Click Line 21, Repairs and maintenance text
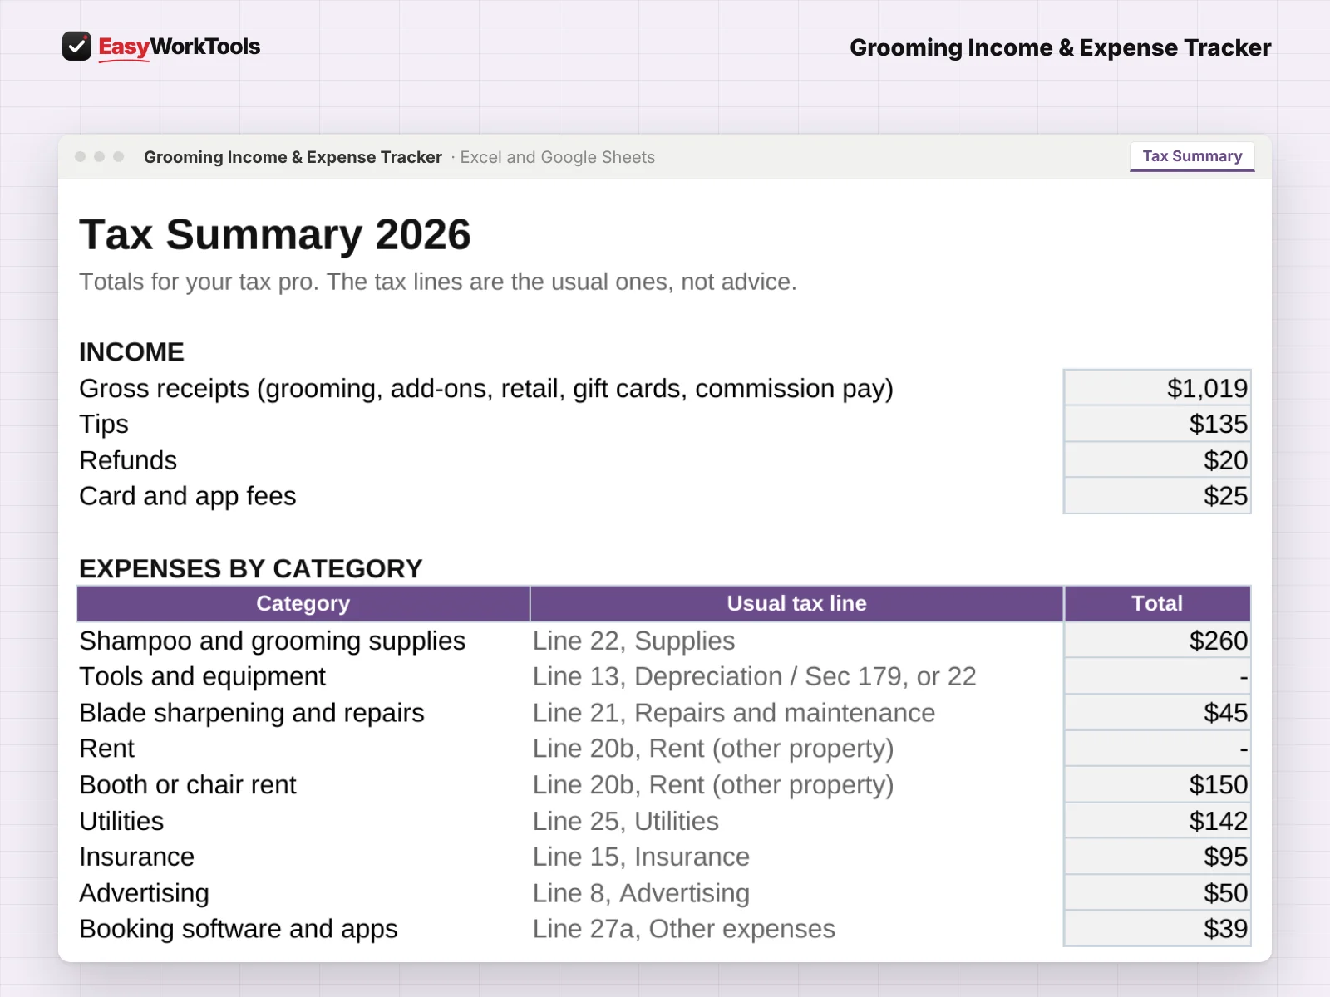Screen dimensions: 1330x997 [734, 713]
